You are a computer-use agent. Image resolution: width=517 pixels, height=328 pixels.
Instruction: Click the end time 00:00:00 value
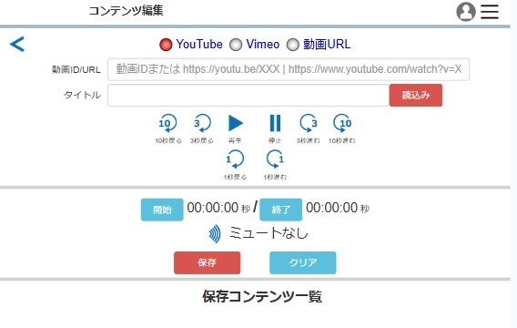[331, 208]
